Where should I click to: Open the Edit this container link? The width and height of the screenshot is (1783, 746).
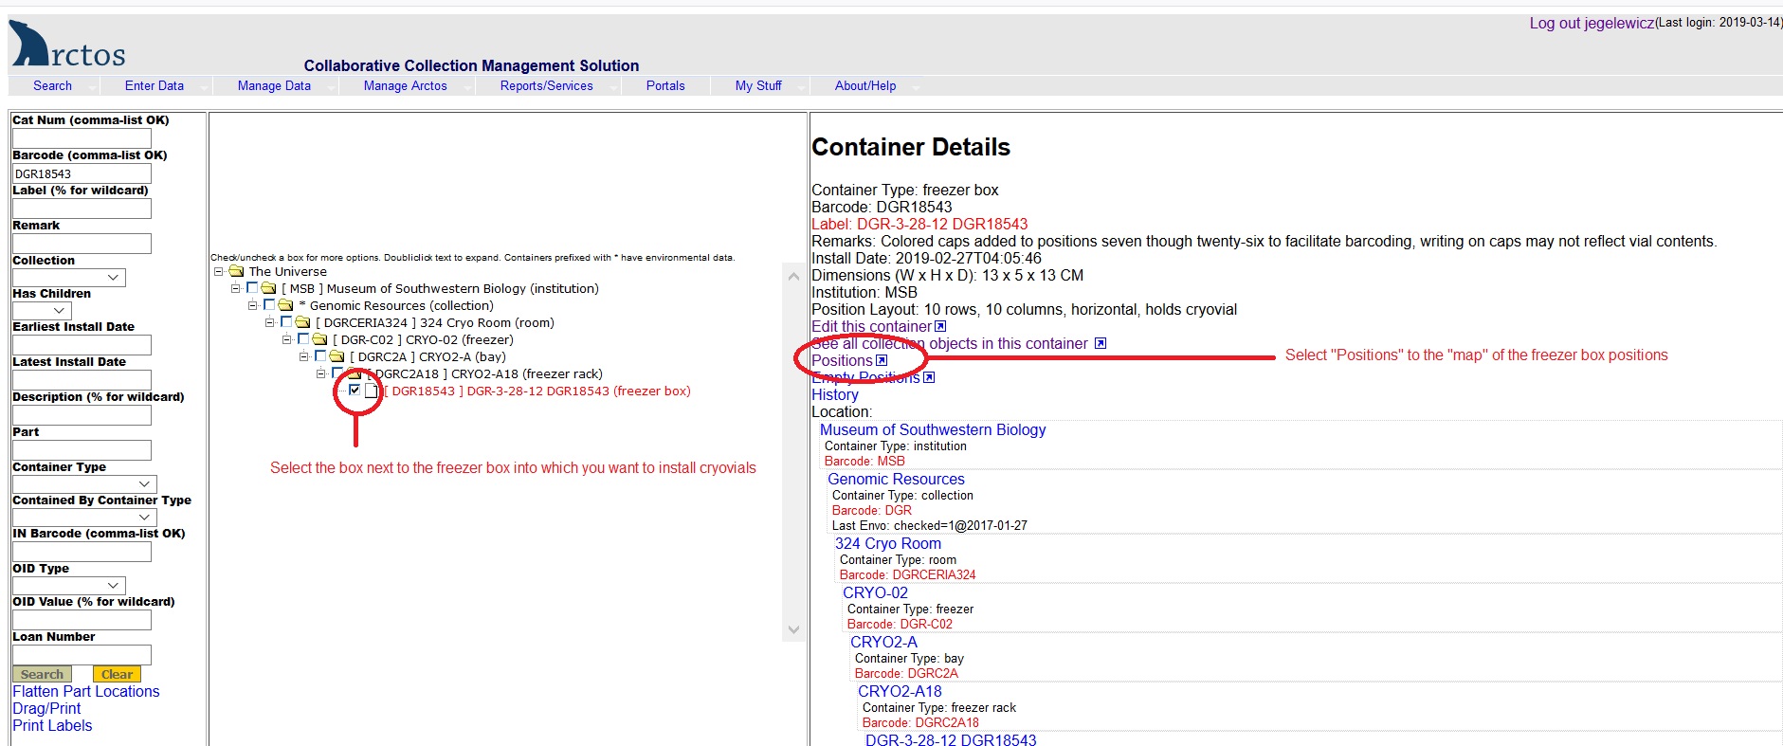coord(871,326)
